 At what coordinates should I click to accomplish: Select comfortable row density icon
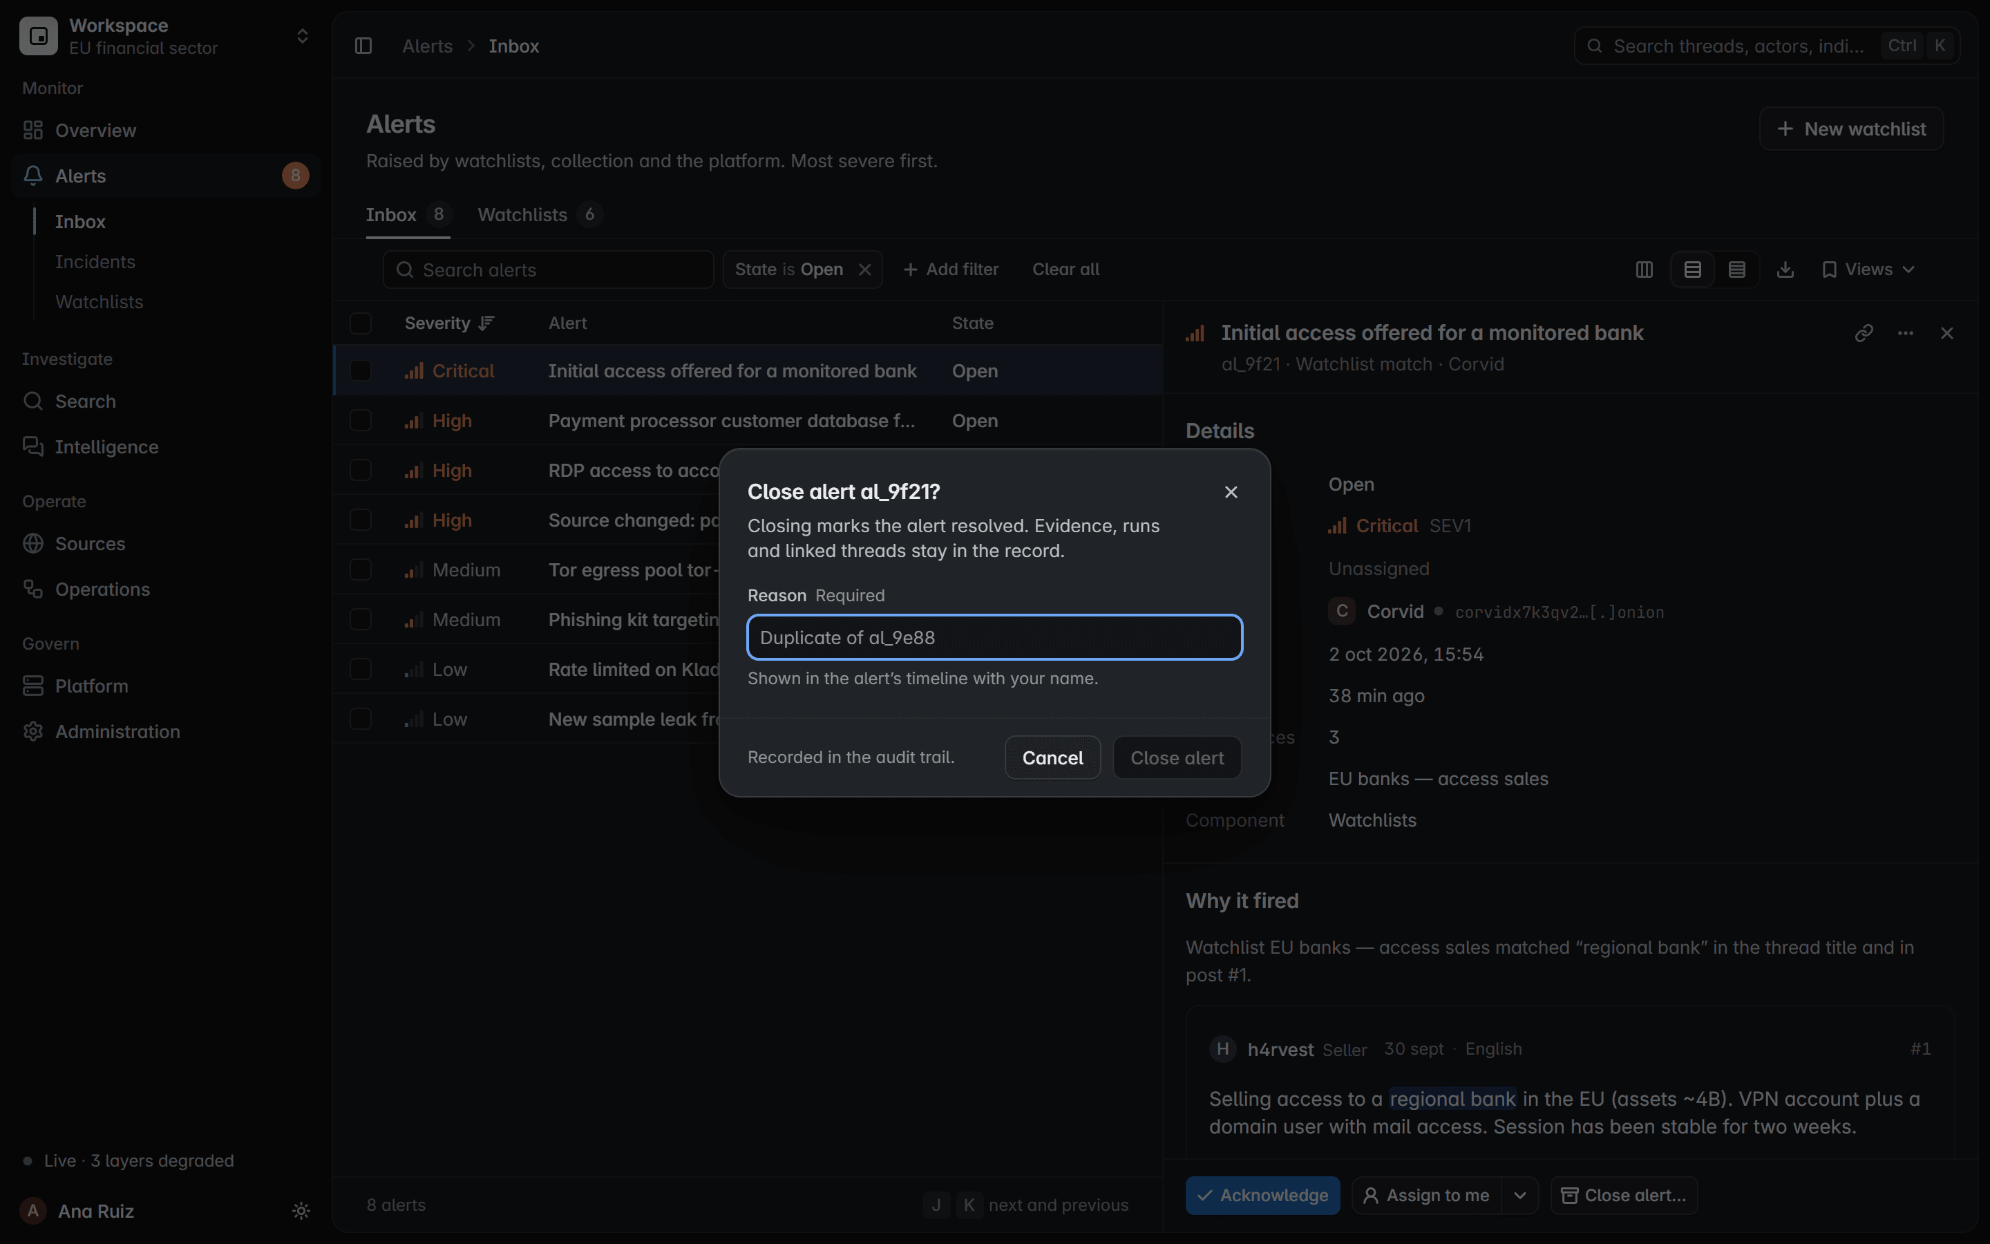point(1692,270)
